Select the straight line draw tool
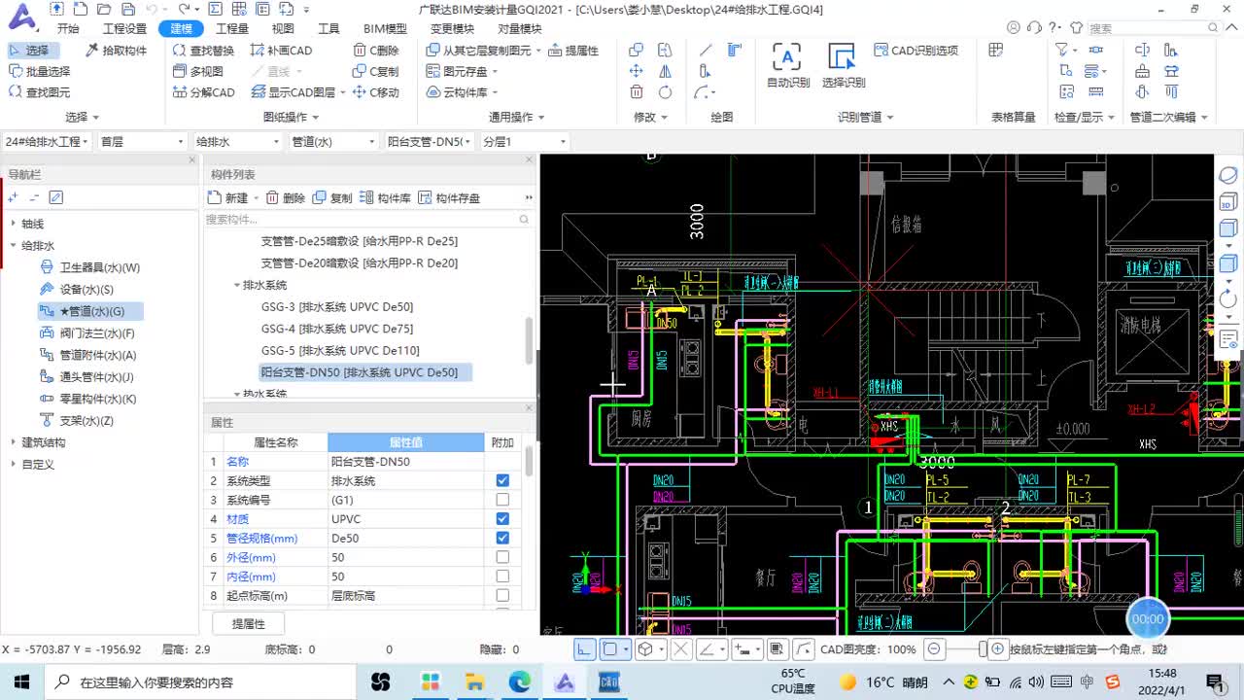The width and height of the screenshot is (1244, 700). coord(706,50)
